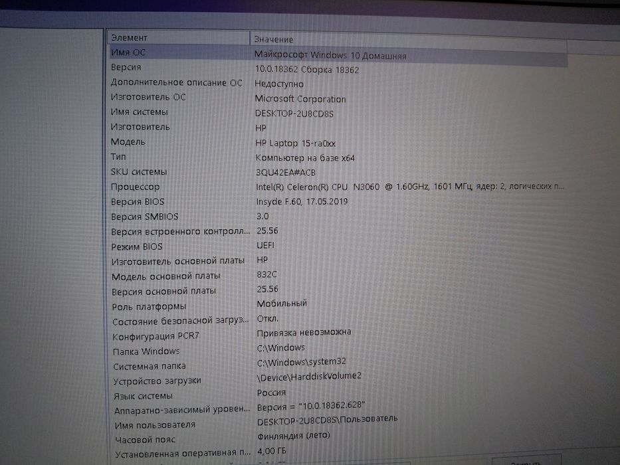
Task: Select value Майкрософт Windows 10 Домашняя
Action: point(330,55)
